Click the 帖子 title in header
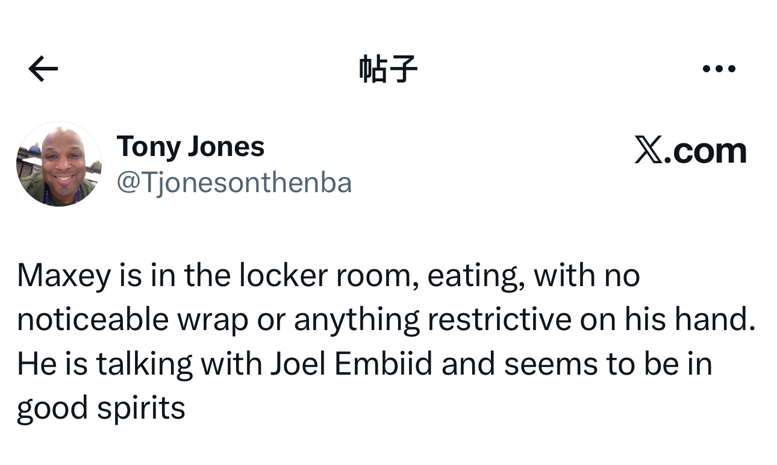Viewport: 777px width, 465px height. (x=388, y=67)
